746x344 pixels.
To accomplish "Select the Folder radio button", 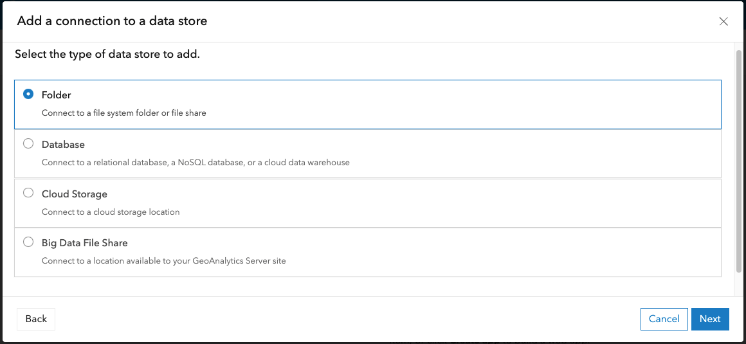I will pyautogui.click(x=28, y=94).
